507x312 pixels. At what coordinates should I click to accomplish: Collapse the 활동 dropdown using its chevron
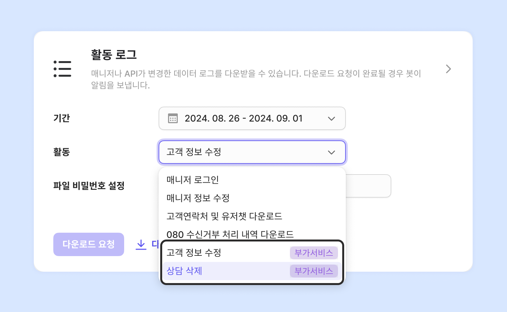pyautogui.click(x=331, y=152)
